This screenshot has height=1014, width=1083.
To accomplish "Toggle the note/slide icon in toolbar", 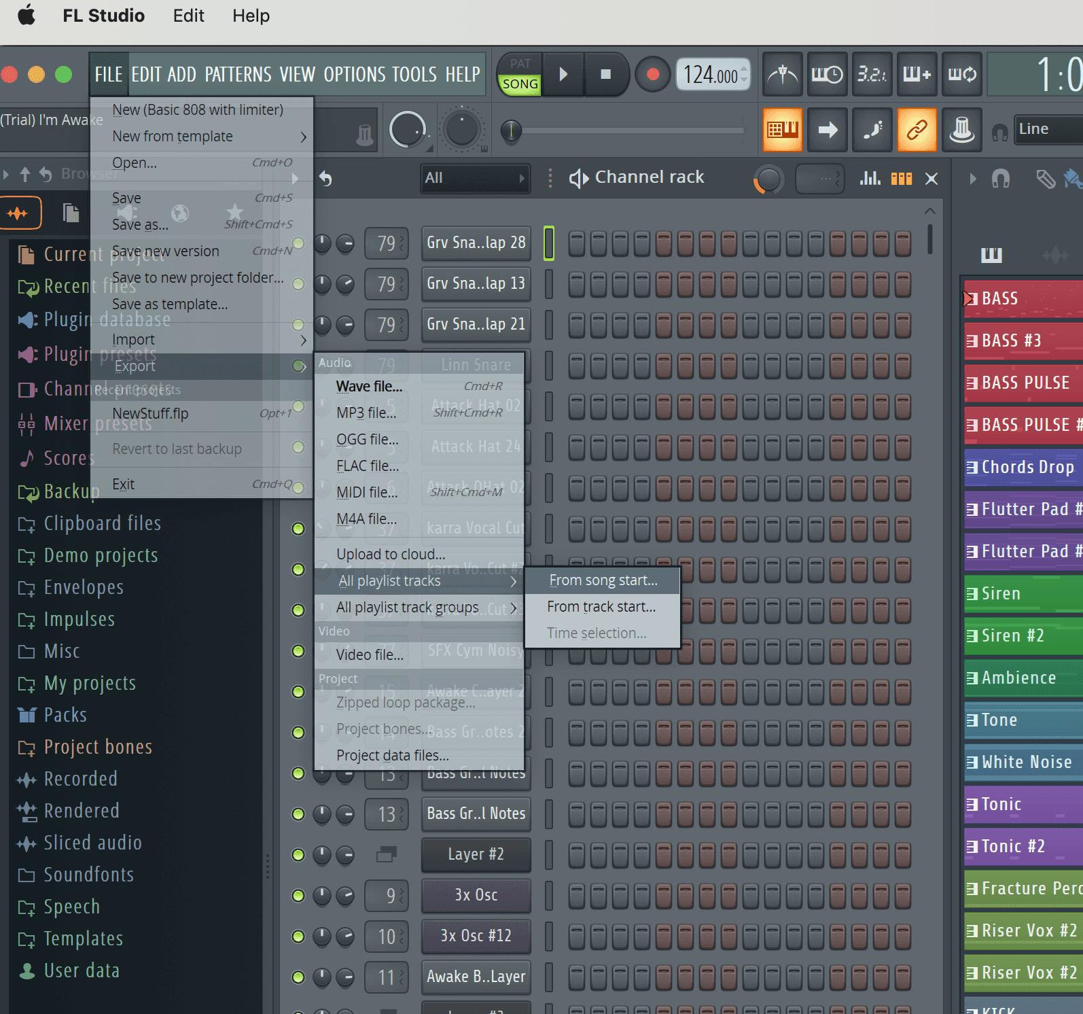I will (x=872, y=129).
